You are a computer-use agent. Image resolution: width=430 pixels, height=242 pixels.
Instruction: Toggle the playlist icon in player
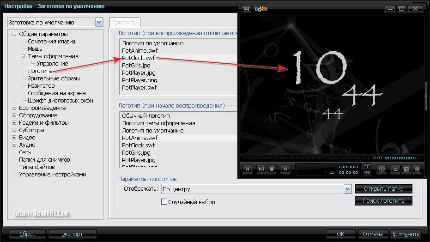[417, 169]
